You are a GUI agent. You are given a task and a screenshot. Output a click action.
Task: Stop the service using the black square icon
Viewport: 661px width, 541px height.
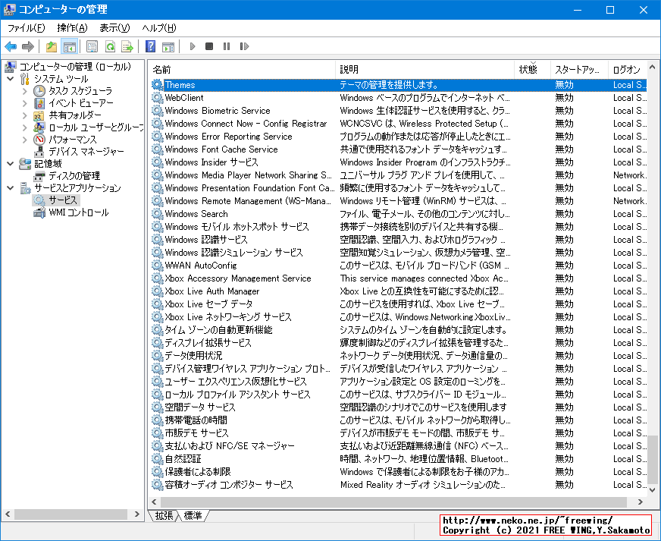click(208, 46)
